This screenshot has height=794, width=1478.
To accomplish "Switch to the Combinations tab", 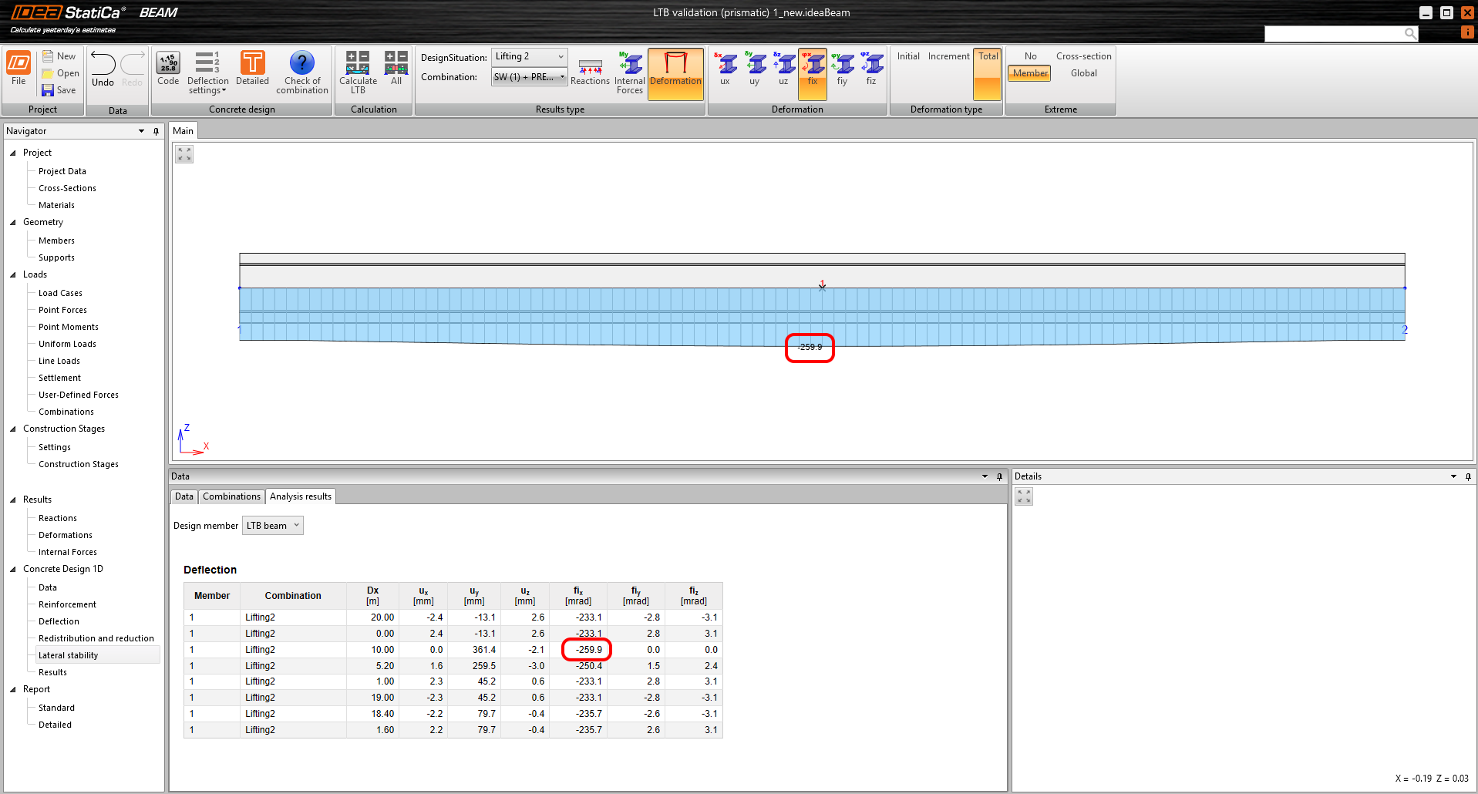I will [x=231, y=496].
